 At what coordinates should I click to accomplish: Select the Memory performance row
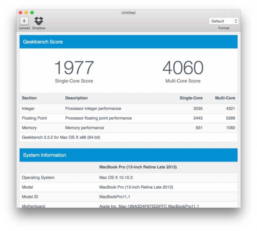click(128, 128)
